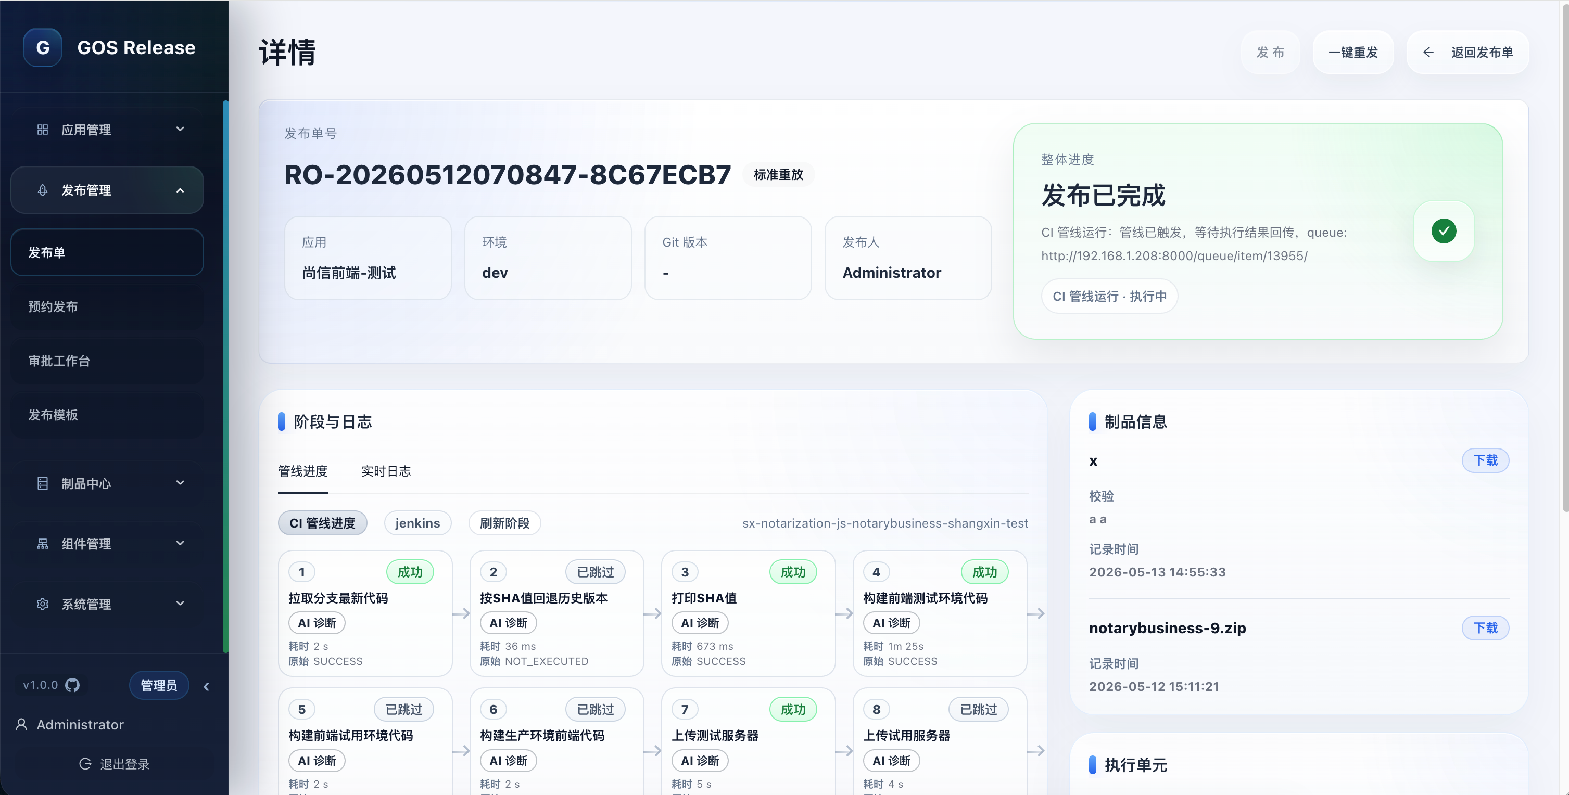
Task: Click the 成功 badge on stage 1
Action: pyautogui.click(x=410, y=572)
